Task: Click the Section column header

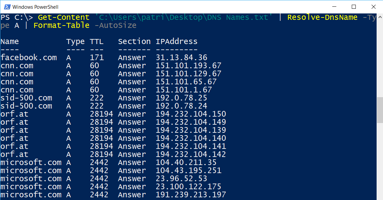Action: (134, 41)
